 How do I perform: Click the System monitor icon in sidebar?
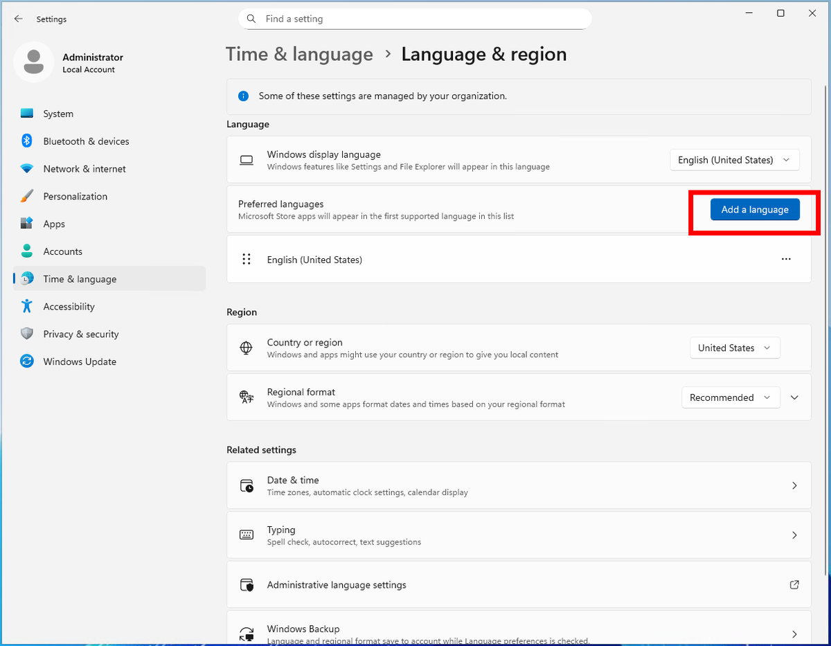pos(27,114)
